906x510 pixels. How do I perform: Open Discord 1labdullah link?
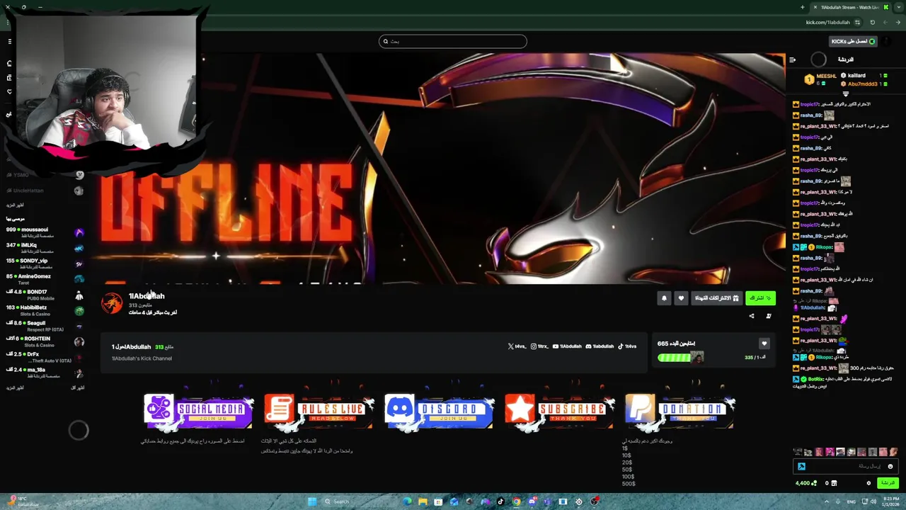pos(600,346)
